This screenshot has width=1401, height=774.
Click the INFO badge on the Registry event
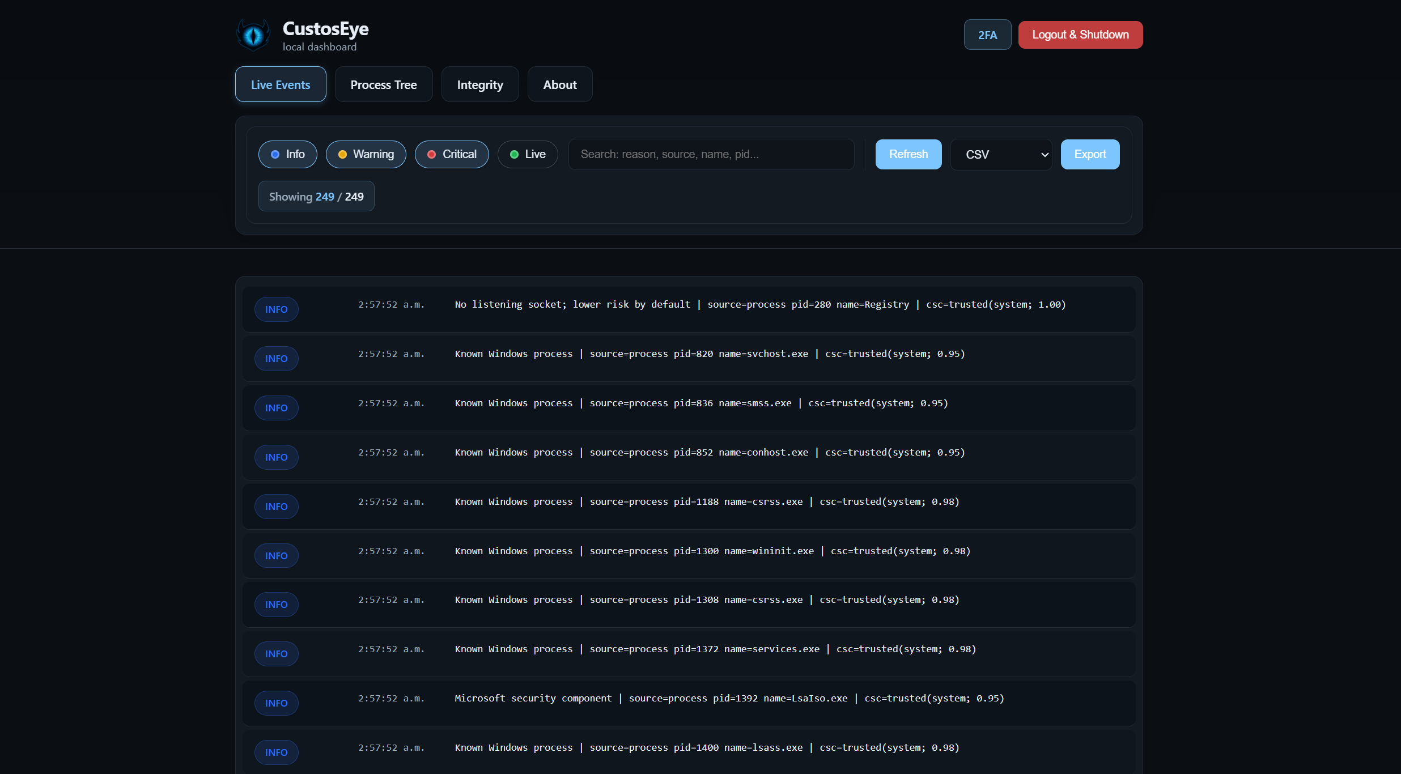click(x=276, y=309)
